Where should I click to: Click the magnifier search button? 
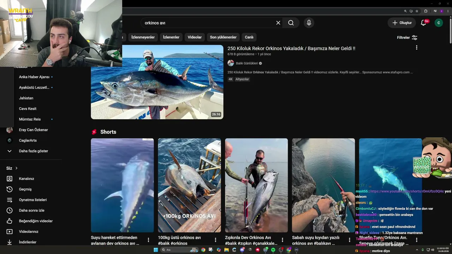[291, 23]
